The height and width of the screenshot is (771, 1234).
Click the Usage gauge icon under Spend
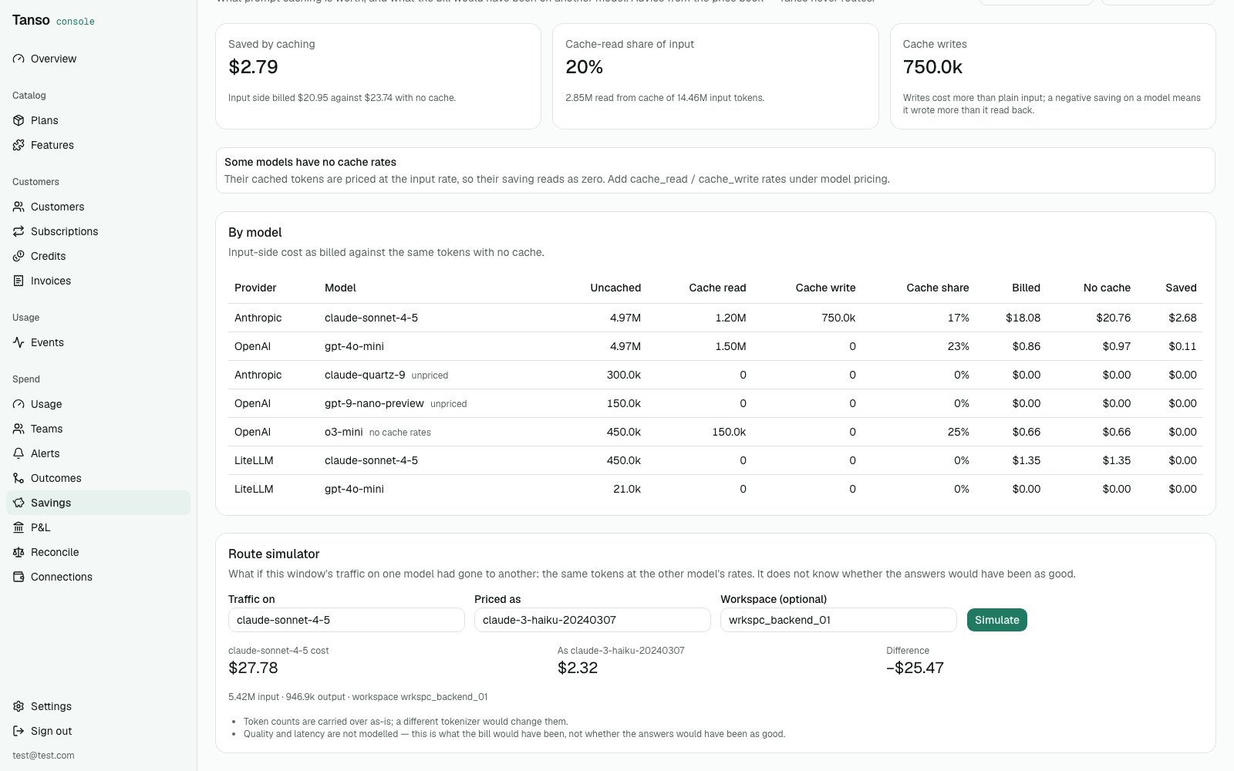click(x=19, y=404)
